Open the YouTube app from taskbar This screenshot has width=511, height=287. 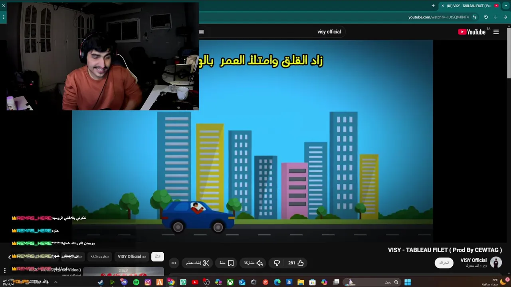click(195, 282)
